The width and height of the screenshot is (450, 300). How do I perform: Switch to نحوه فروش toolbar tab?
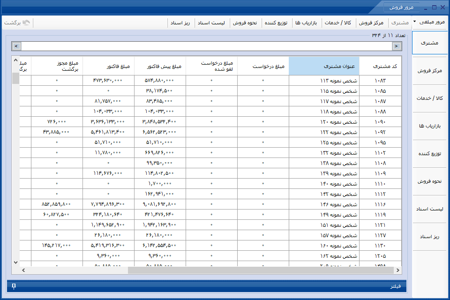[x=245, y=22]
